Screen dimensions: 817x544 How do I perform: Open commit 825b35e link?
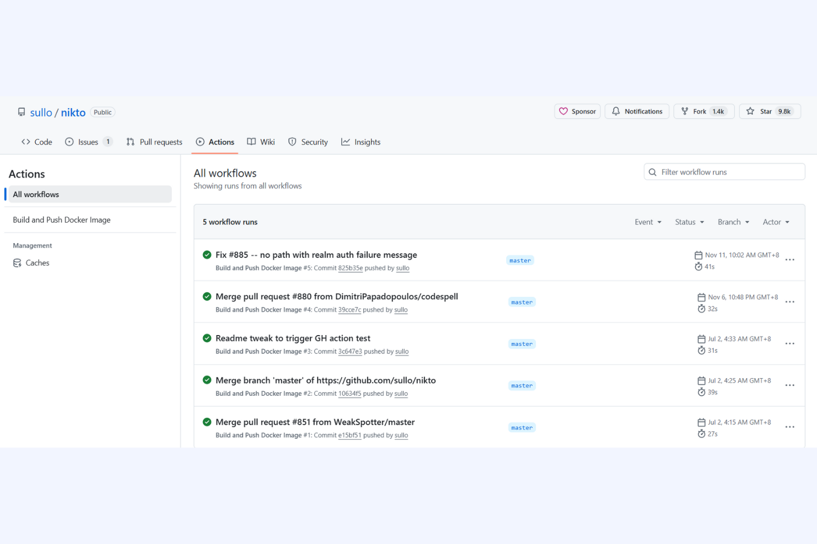click(351, 268)
